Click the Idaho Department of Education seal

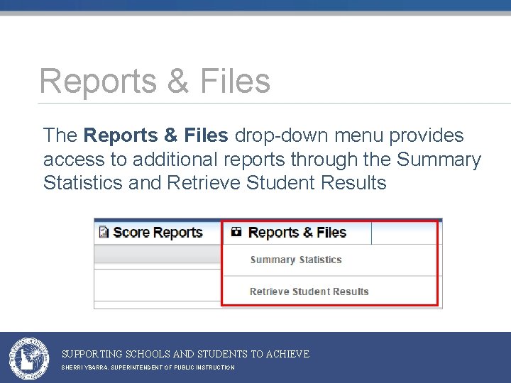(x=29, y=359)
